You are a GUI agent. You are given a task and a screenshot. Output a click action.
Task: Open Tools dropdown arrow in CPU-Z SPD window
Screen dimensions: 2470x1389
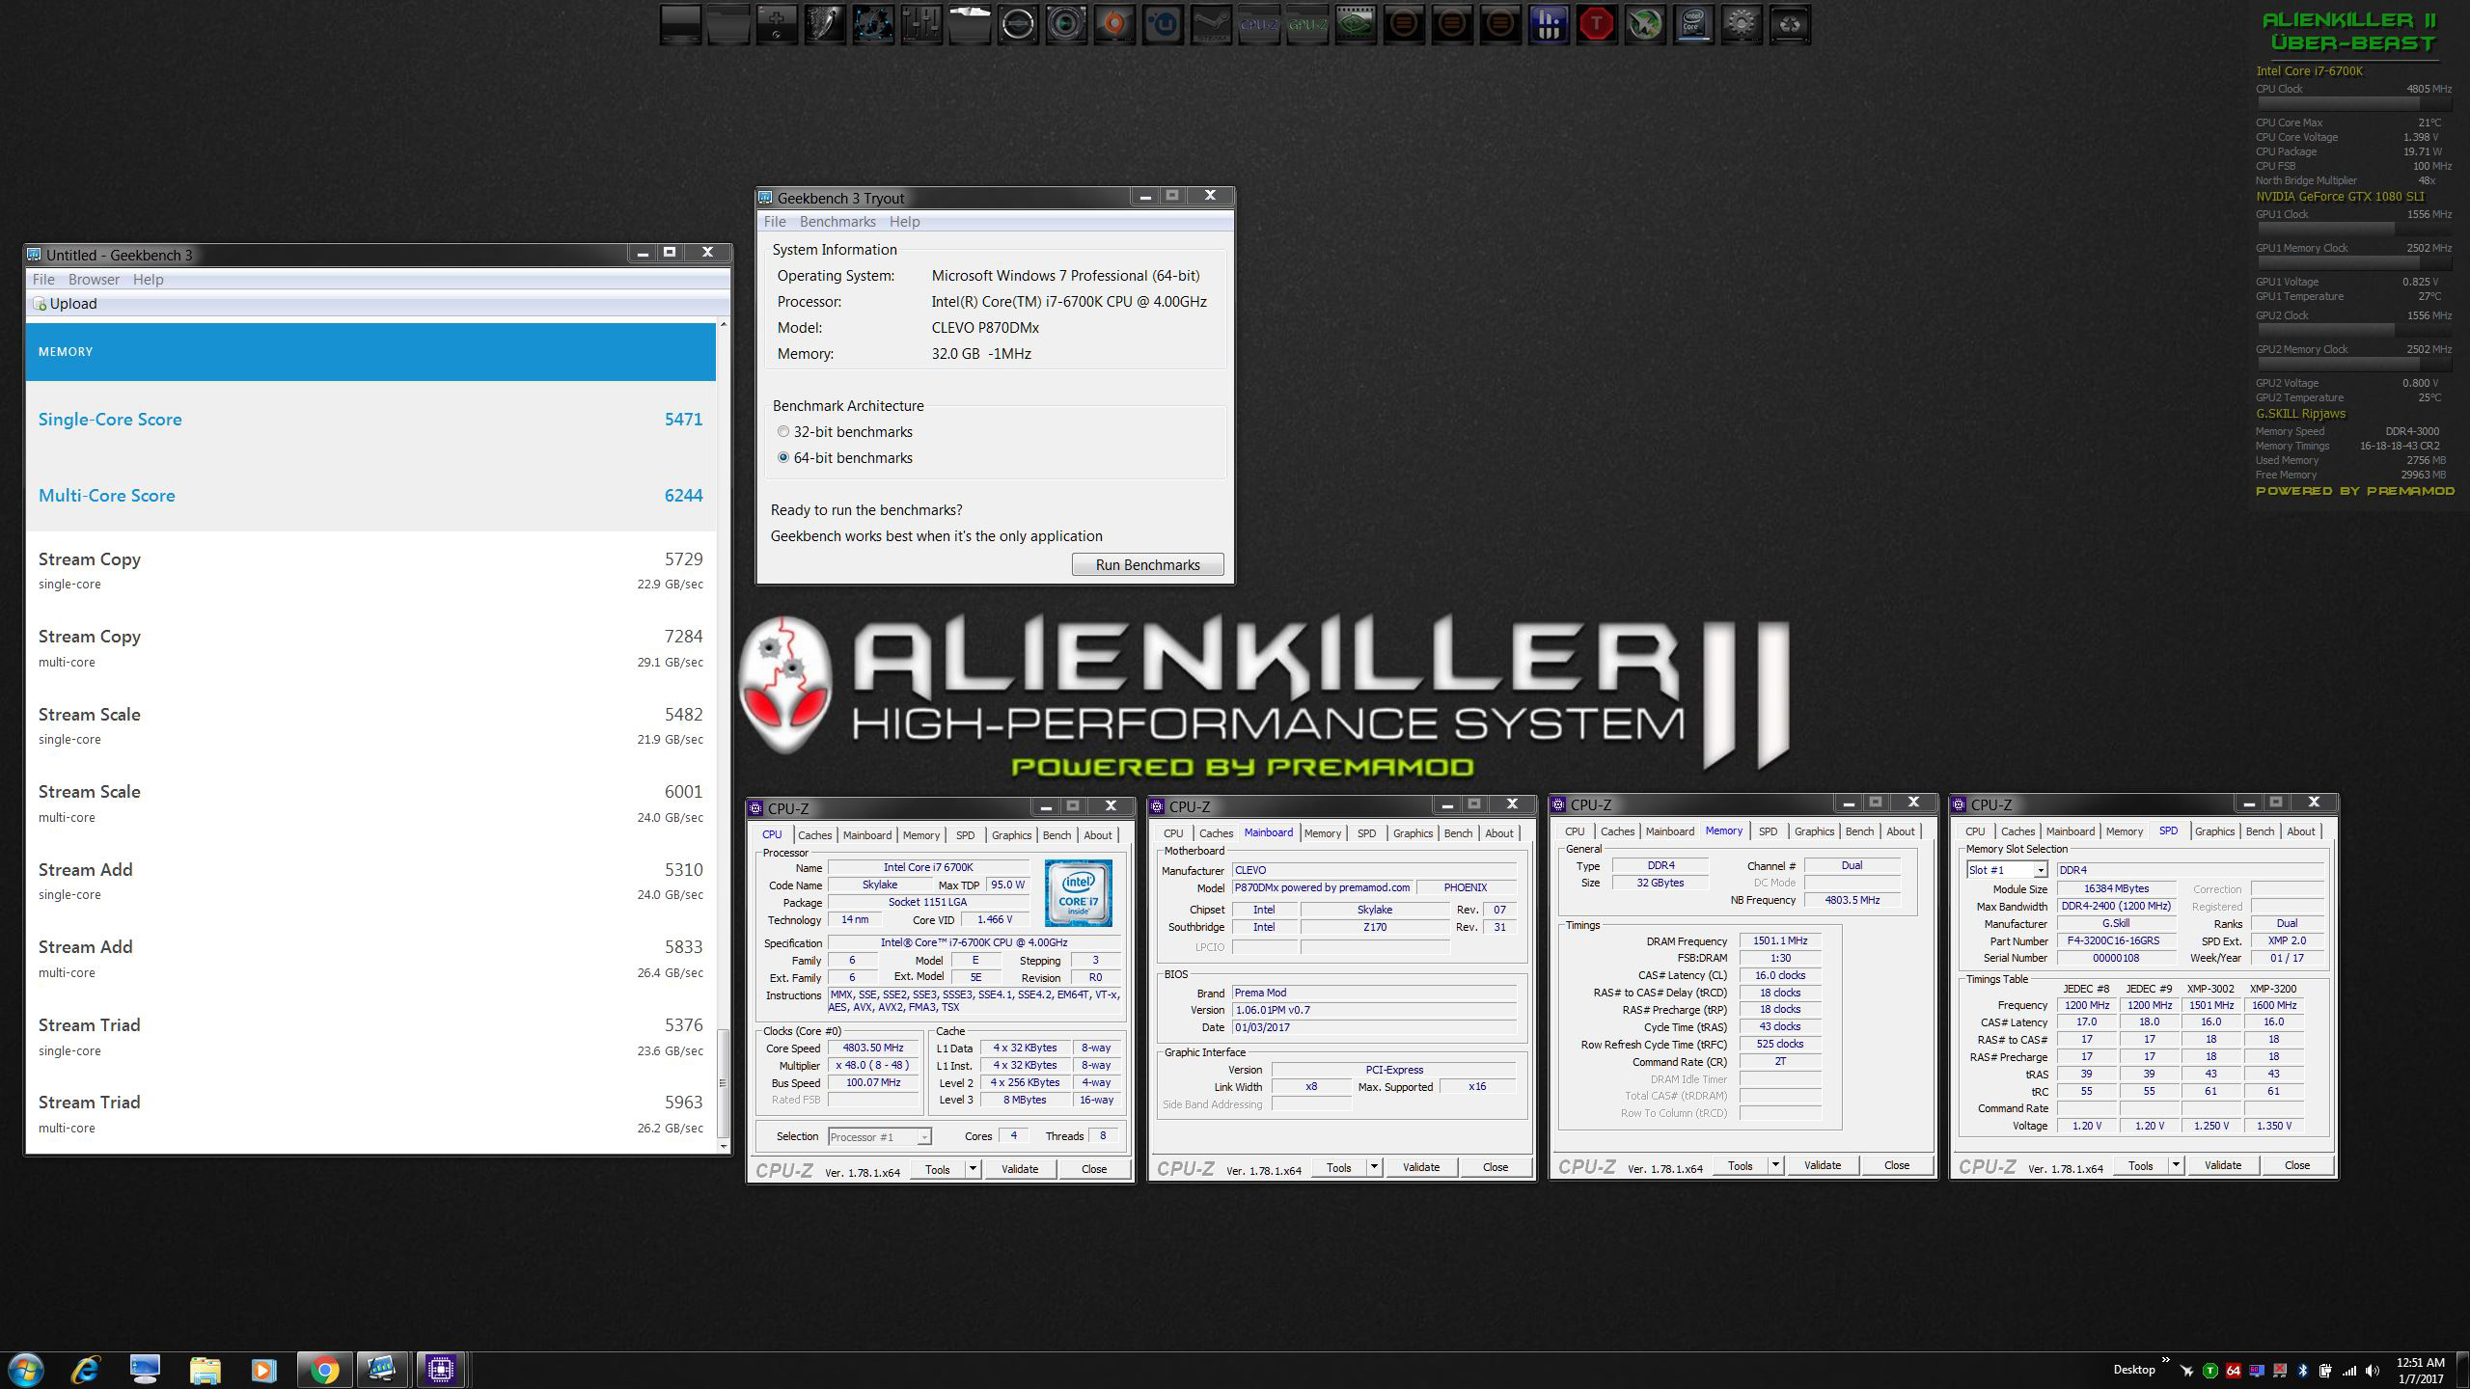(x=2176, y=1165)
